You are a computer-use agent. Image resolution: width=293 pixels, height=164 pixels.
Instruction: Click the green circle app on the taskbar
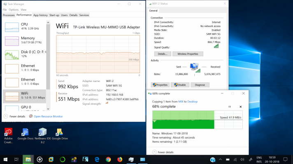(x=63, y=159)
